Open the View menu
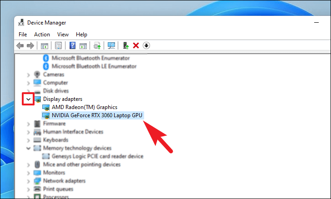Image resolution: width=331 pixels, height=199 pixels. point(63,34)
